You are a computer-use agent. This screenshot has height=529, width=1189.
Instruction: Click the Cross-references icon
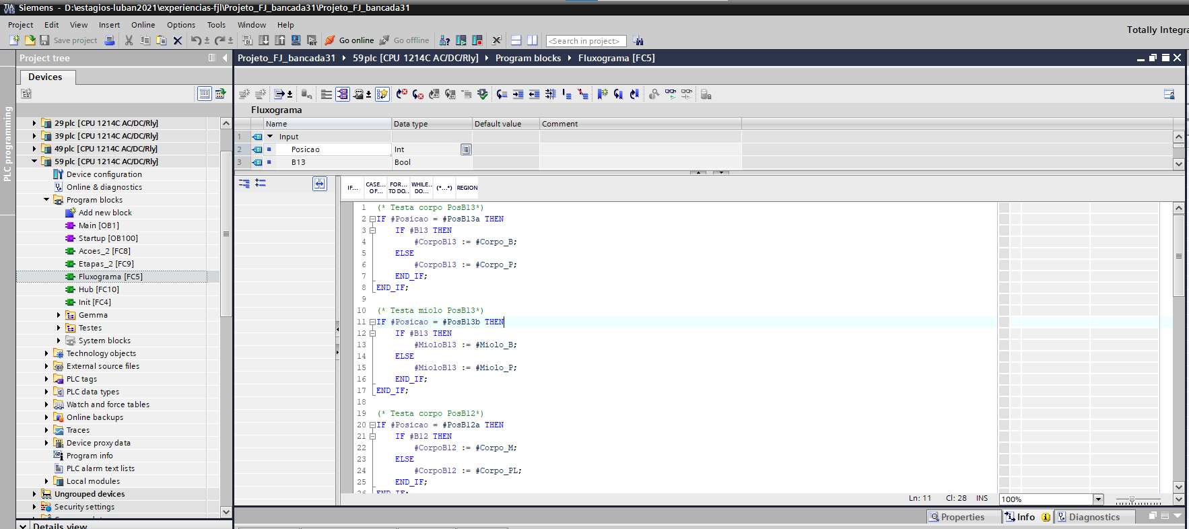[497, 40]
